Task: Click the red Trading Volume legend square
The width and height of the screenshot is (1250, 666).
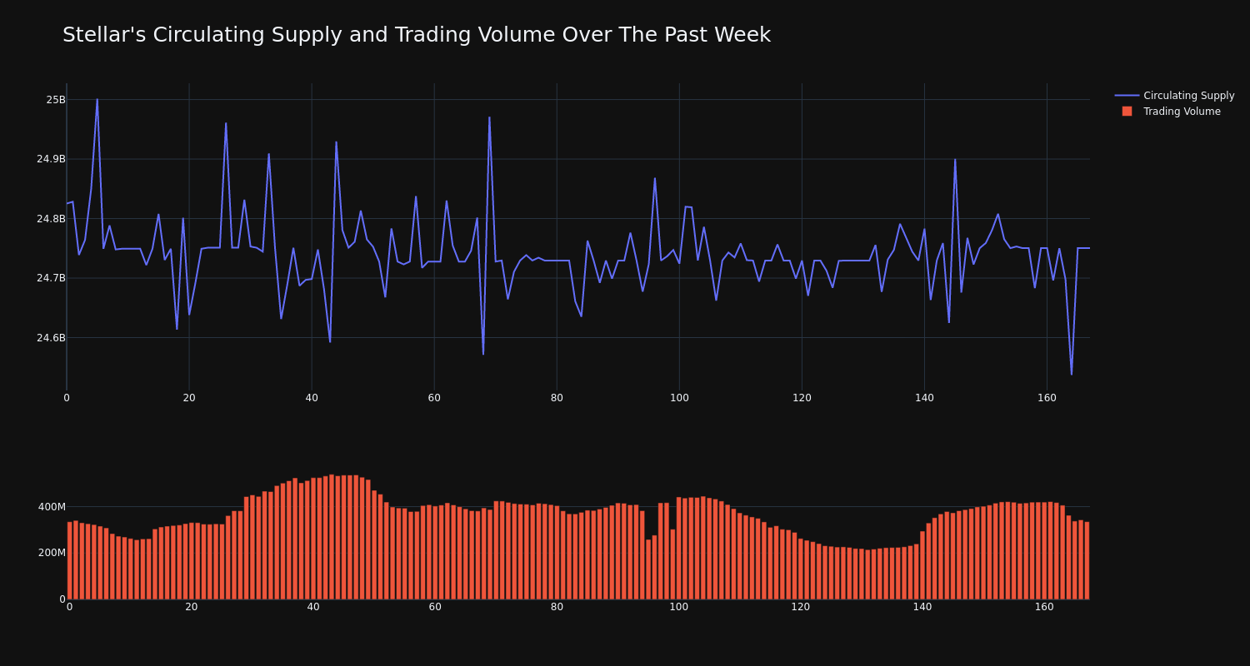Action: tap(1127, 112)
